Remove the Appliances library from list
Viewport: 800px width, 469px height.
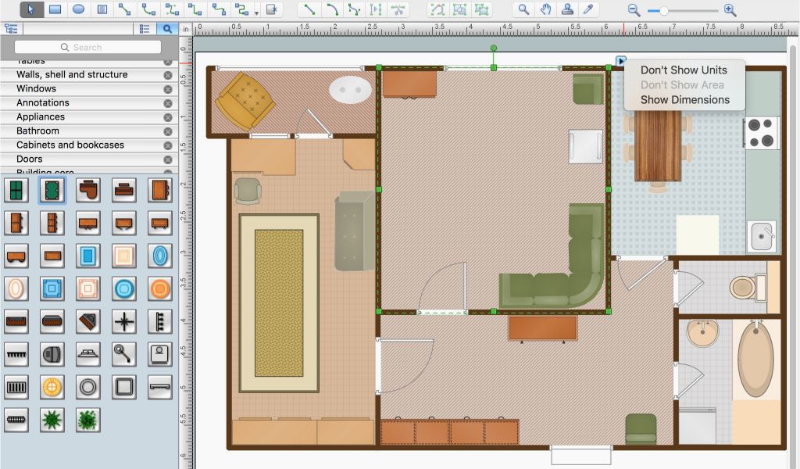pyautogui.click(x=167, y=117)
